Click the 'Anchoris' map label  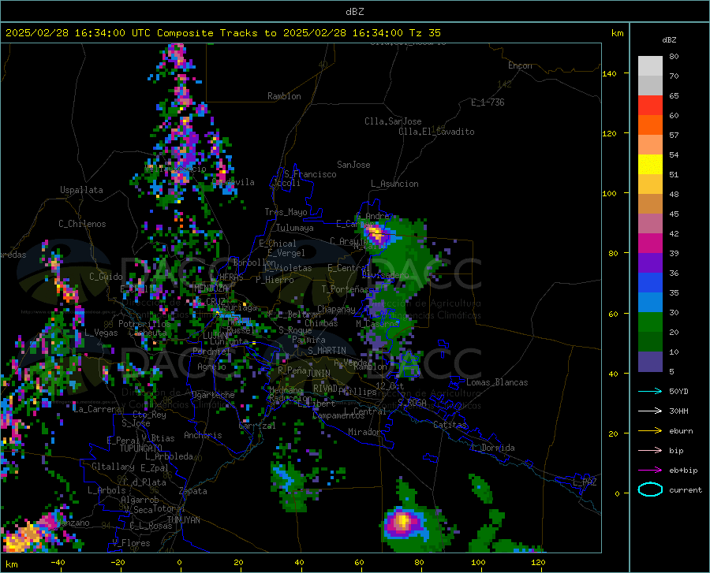[203, 435]
